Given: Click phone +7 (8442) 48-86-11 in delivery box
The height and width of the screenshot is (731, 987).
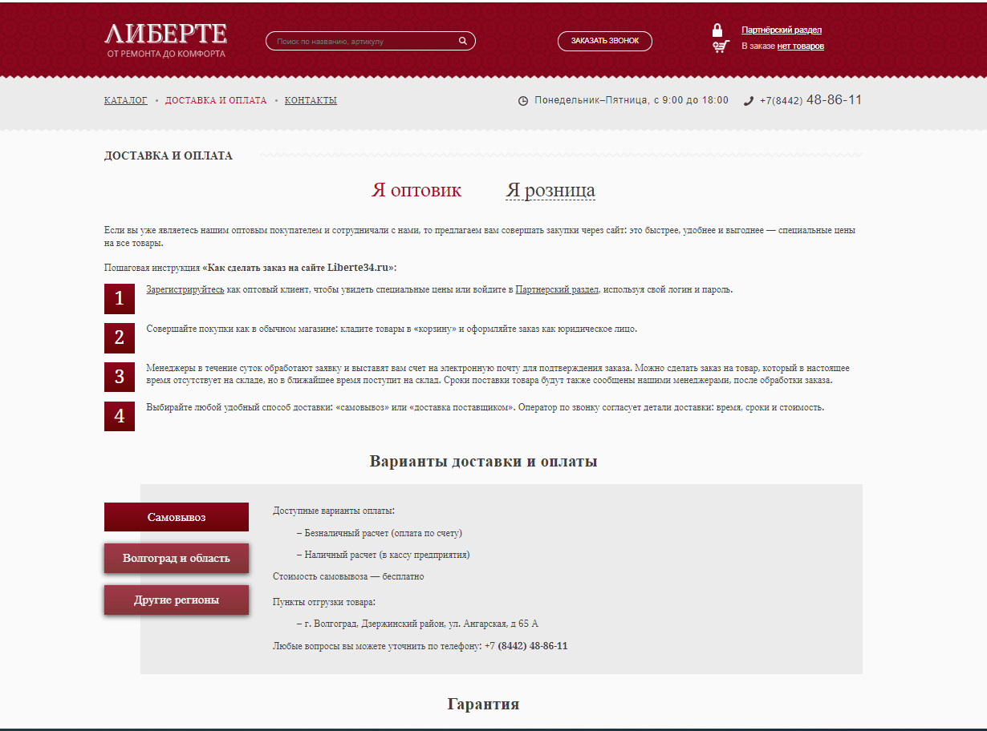Looking at the screenshot, I should click(x=526, y=646).
